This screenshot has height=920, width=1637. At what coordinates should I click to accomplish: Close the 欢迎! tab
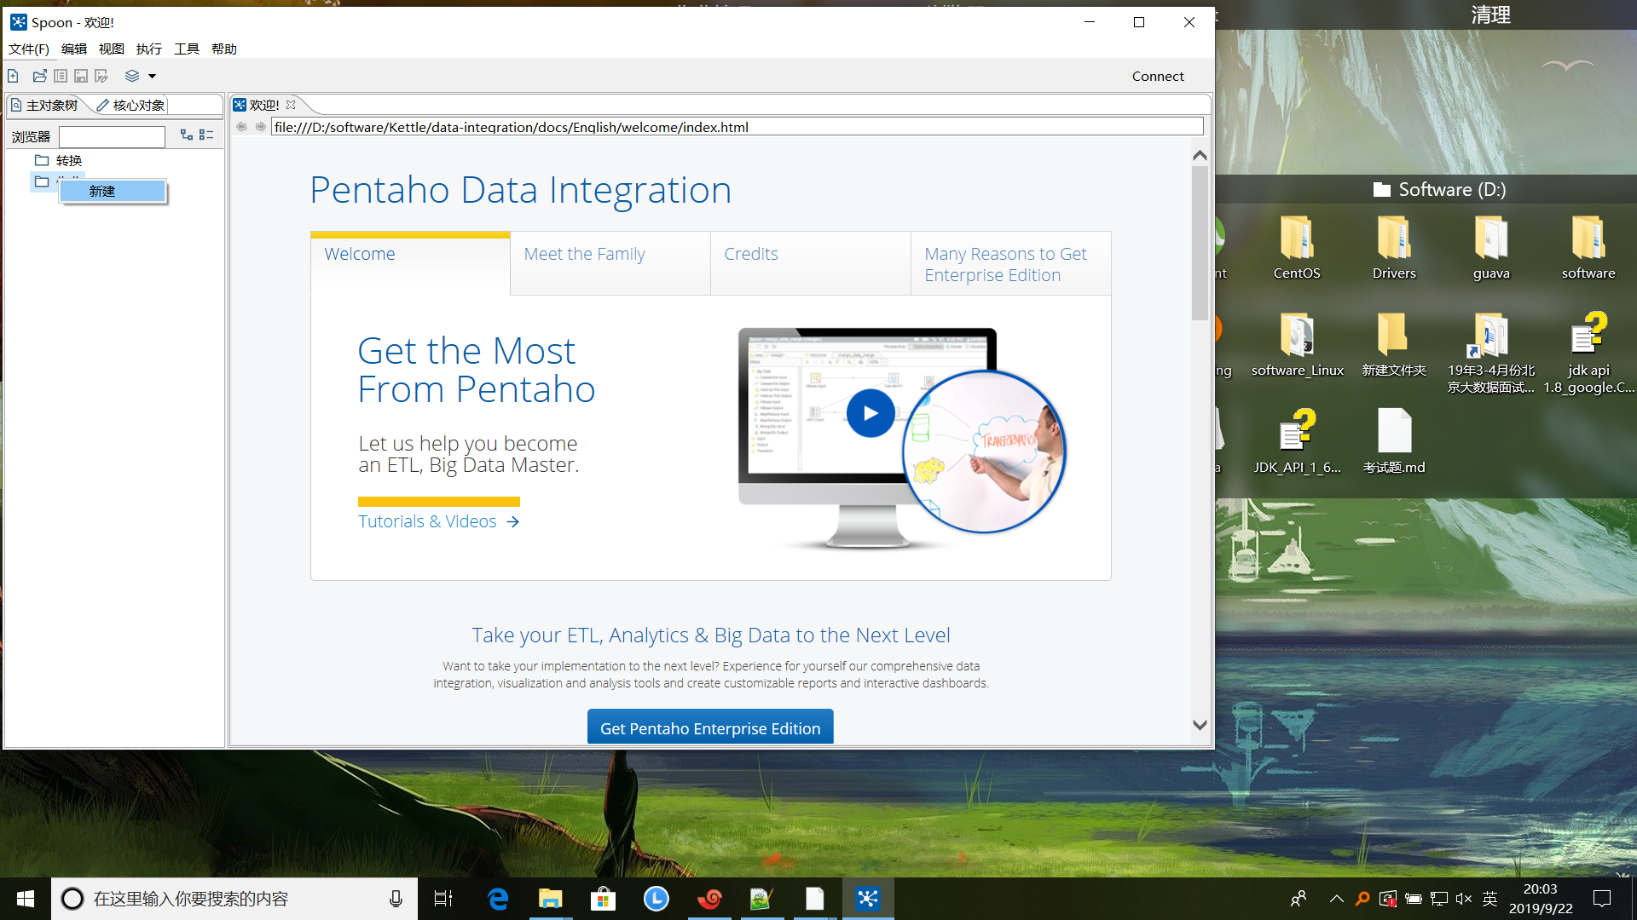click(x=291, y=105)
